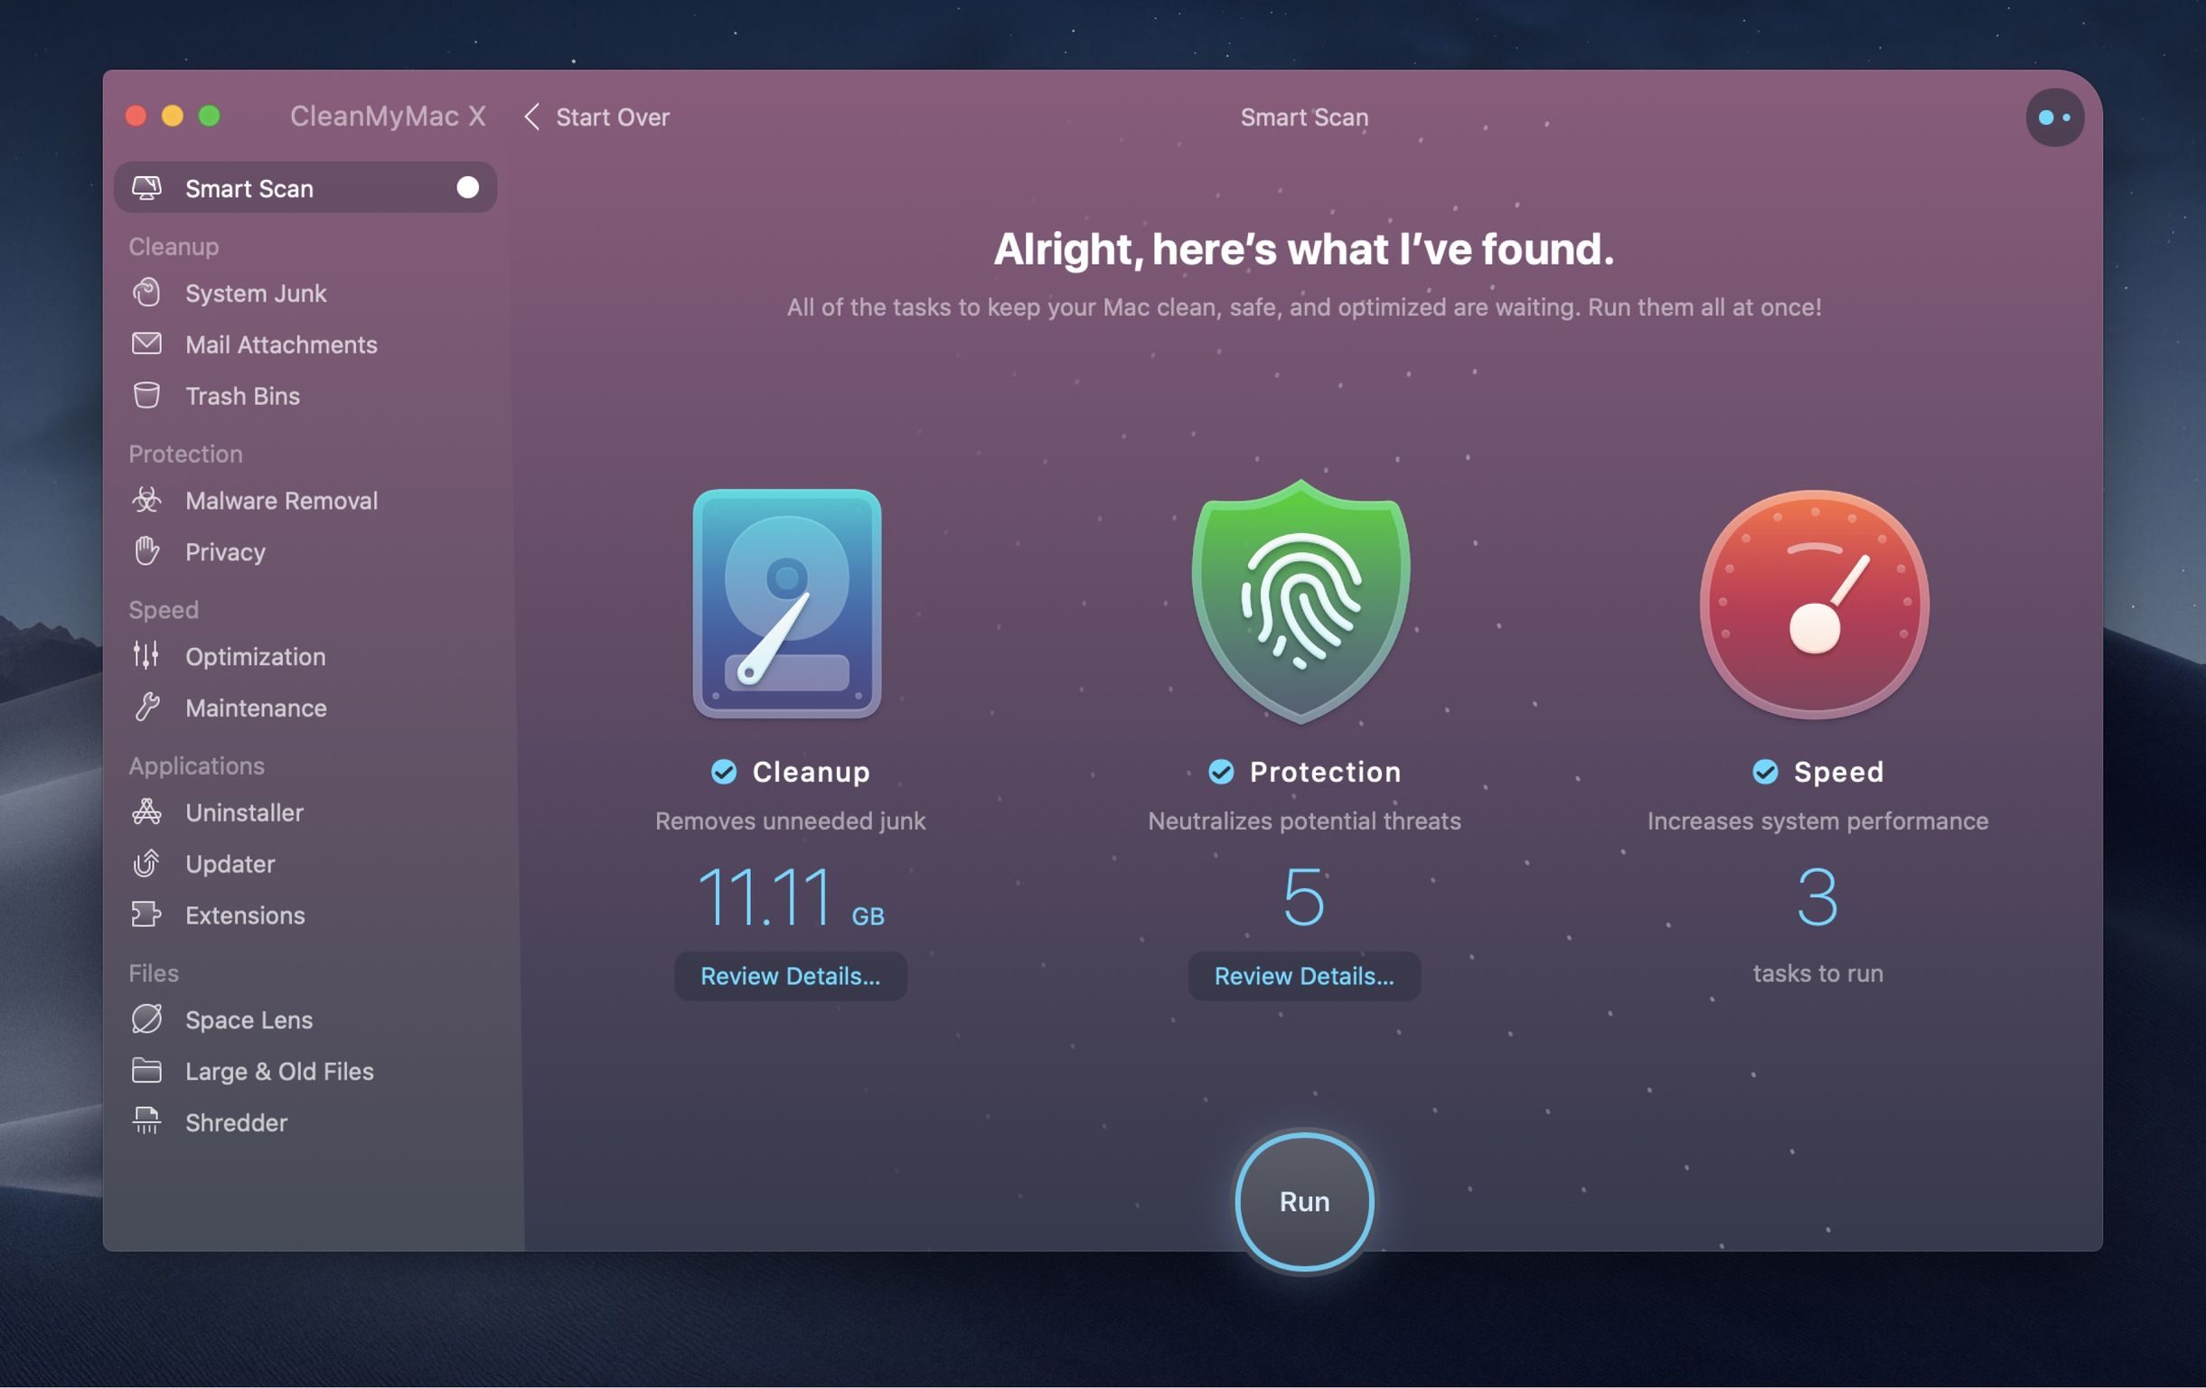Image resolution: width=2206 pixels, height=1388 pixels.
Task: Go to Trash Bins module
Action: [305, 396]
